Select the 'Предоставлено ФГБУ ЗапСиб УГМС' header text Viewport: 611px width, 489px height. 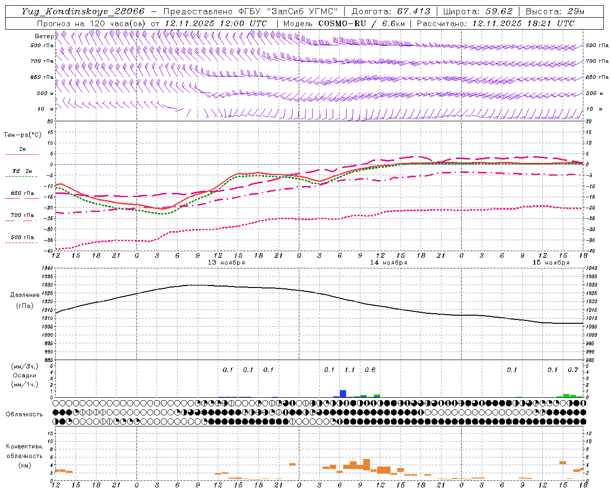(x=251, y=11)
